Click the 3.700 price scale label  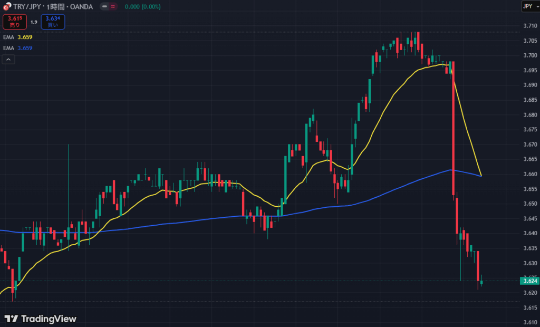coord(529,55)
